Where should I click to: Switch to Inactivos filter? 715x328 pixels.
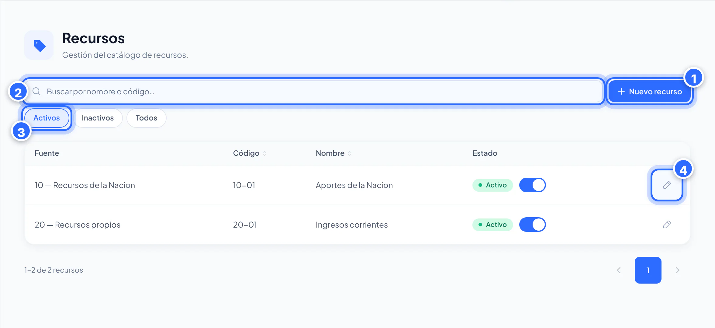[x=98, y=118]
